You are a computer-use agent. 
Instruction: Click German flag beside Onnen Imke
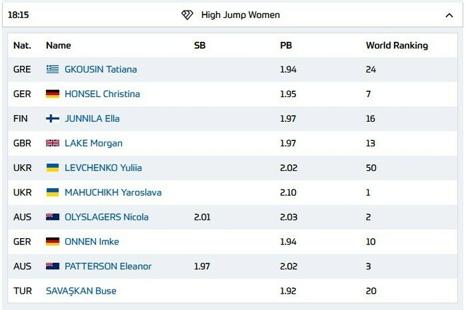point(53,242)
